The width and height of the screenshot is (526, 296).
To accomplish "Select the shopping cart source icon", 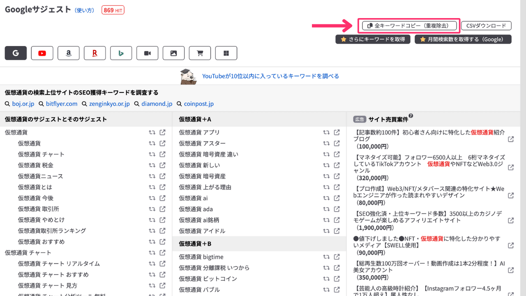I will [200, 53].
